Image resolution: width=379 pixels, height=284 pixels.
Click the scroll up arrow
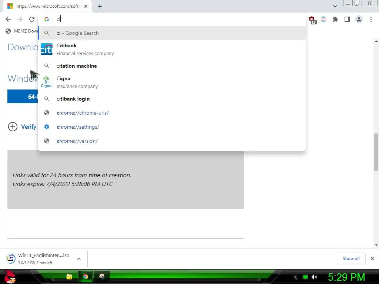376,41
